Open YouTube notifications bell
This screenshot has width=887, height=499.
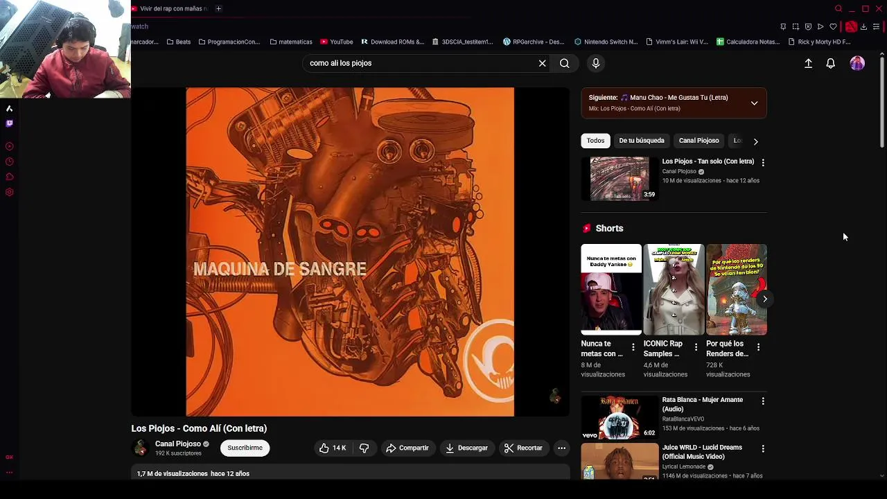pyautogui.click(x=830, y=63)
